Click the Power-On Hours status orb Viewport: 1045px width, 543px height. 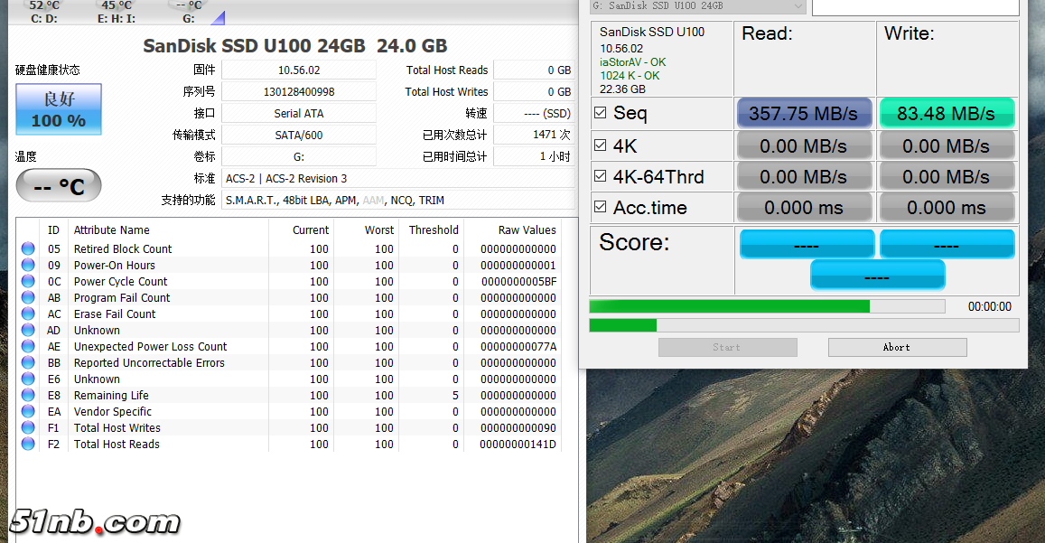[28, 266]
